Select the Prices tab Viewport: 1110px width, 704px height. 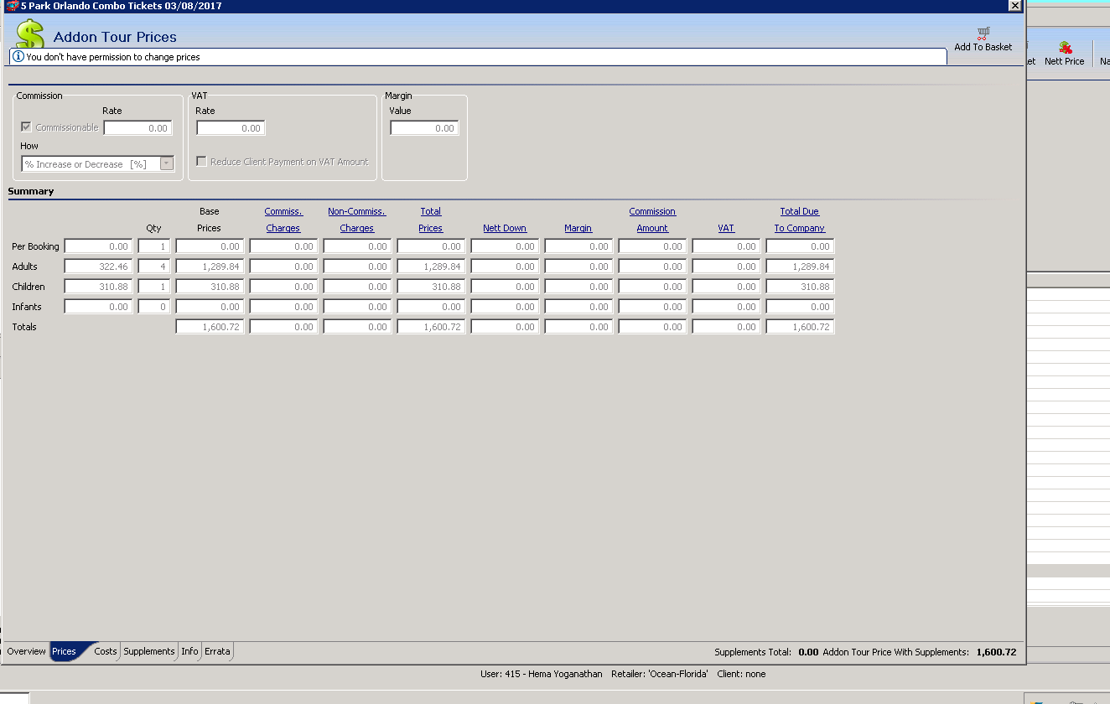[x=65, y=651]
